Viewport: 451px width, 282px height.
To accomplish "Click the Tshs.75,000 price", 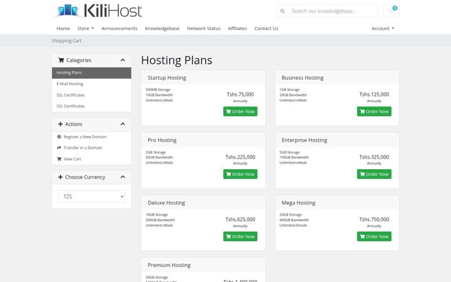I will tap(240, 95).
